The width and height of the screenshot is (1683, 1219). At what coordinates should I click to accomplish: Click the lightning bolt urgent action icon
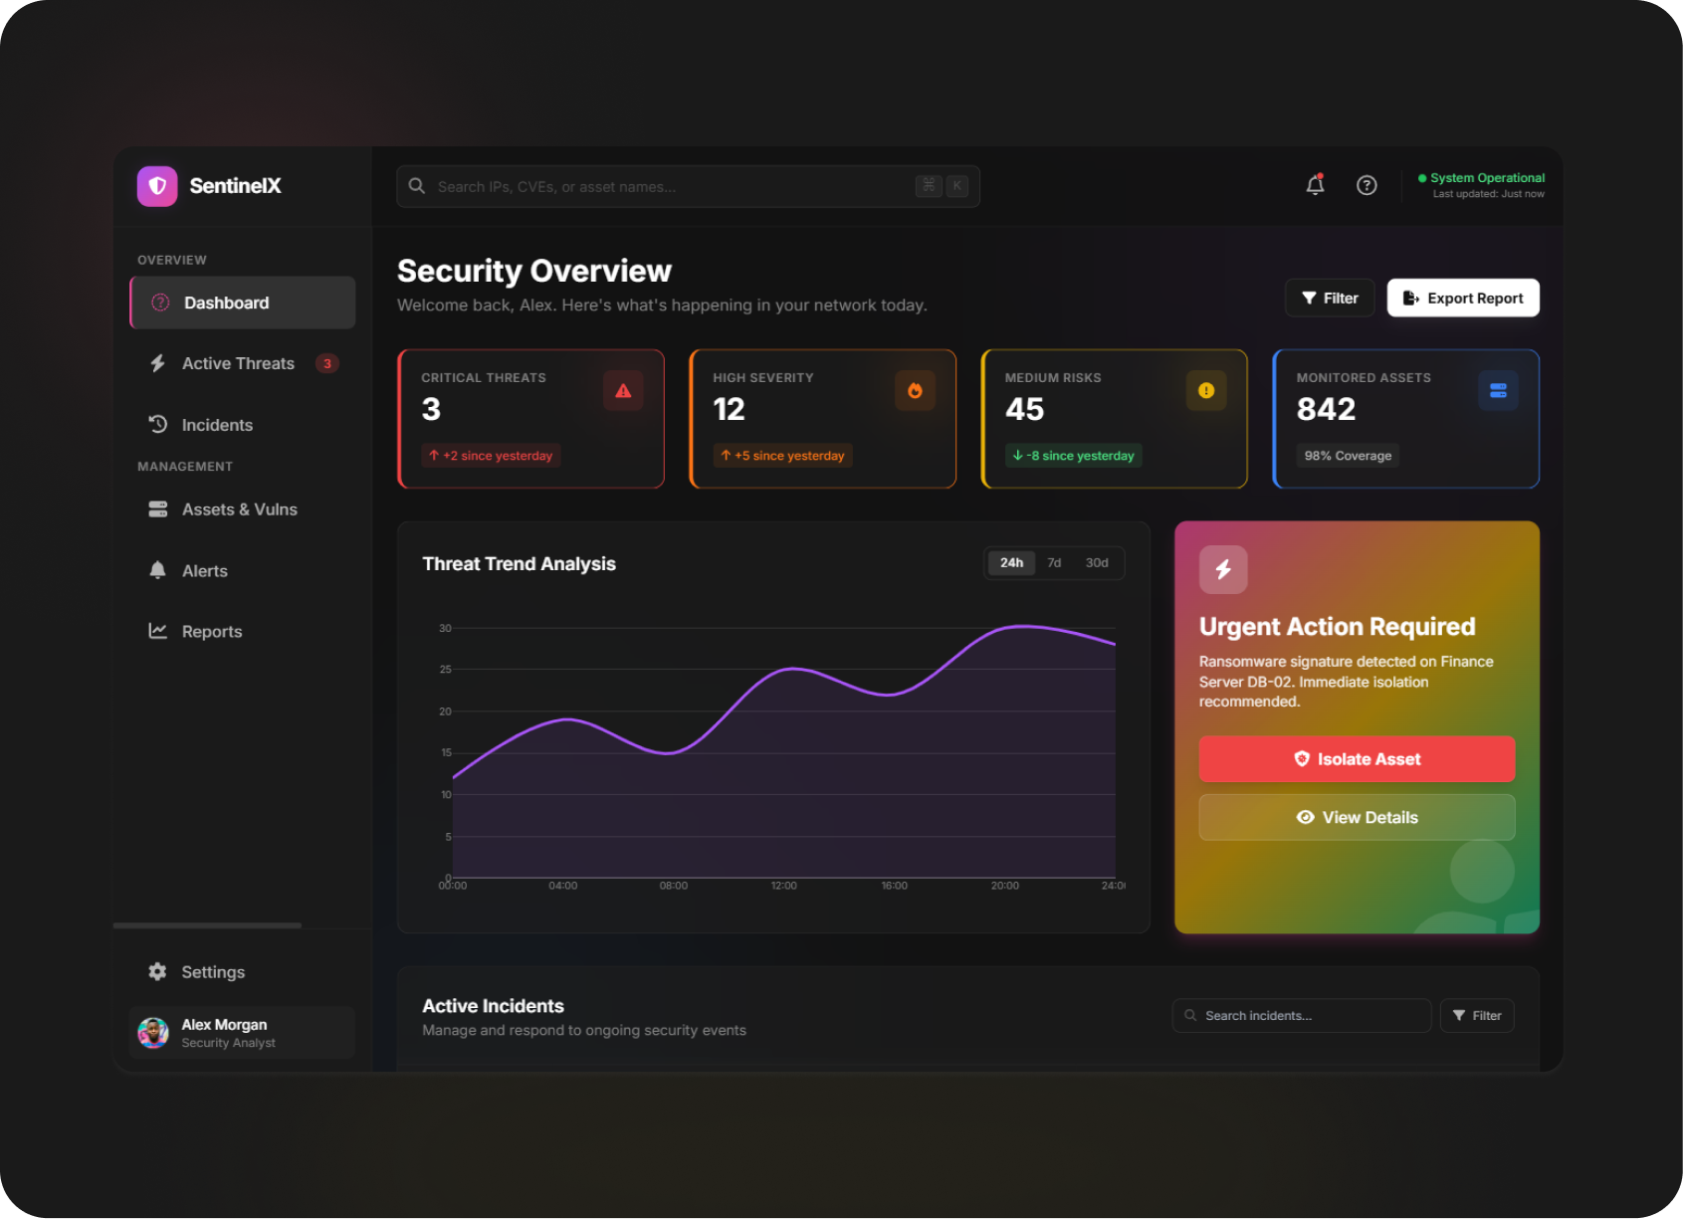1223,569
